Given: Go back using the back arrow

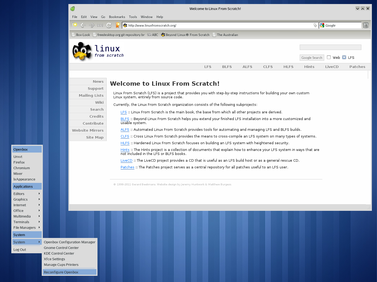Looking at the screenshot, I should pyautogui.click(x=83, y=25).
